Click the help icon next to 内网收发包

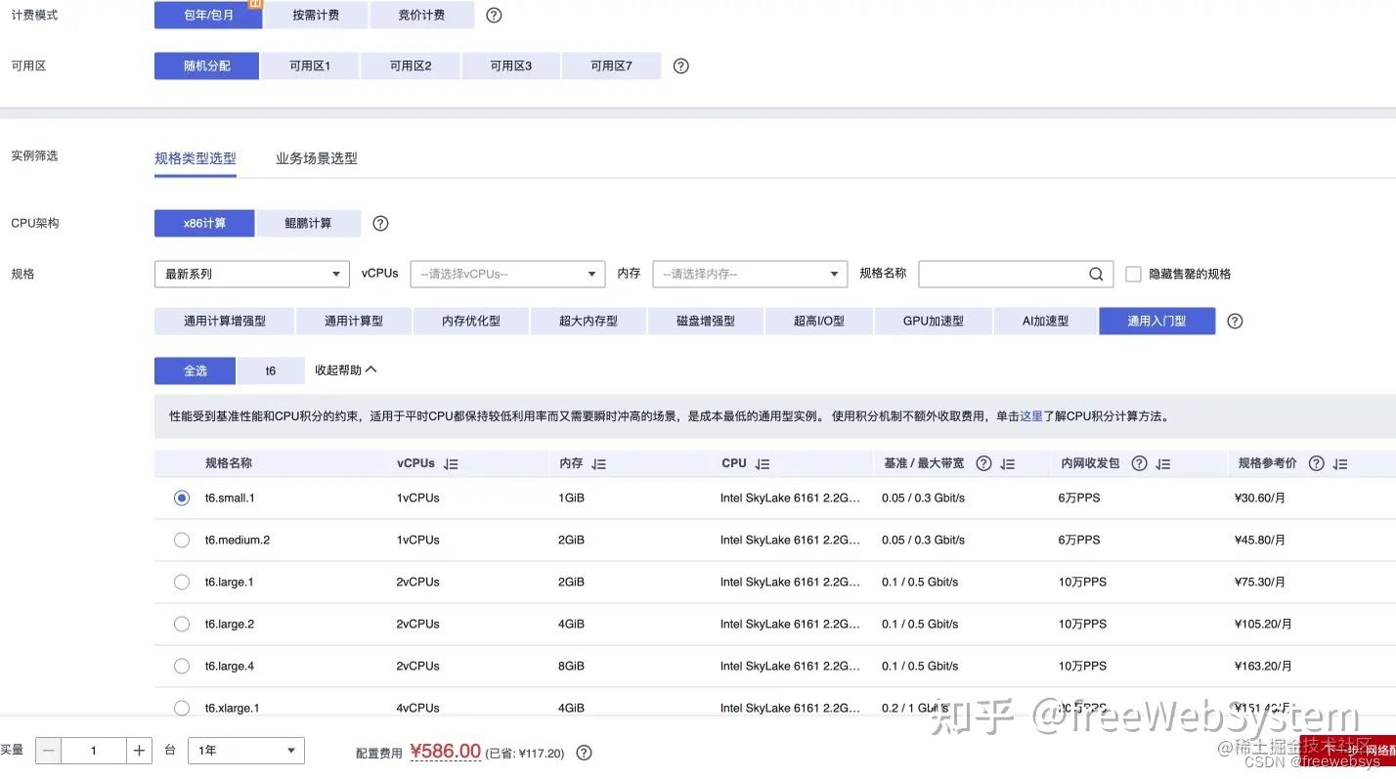tap(1139, 463)
